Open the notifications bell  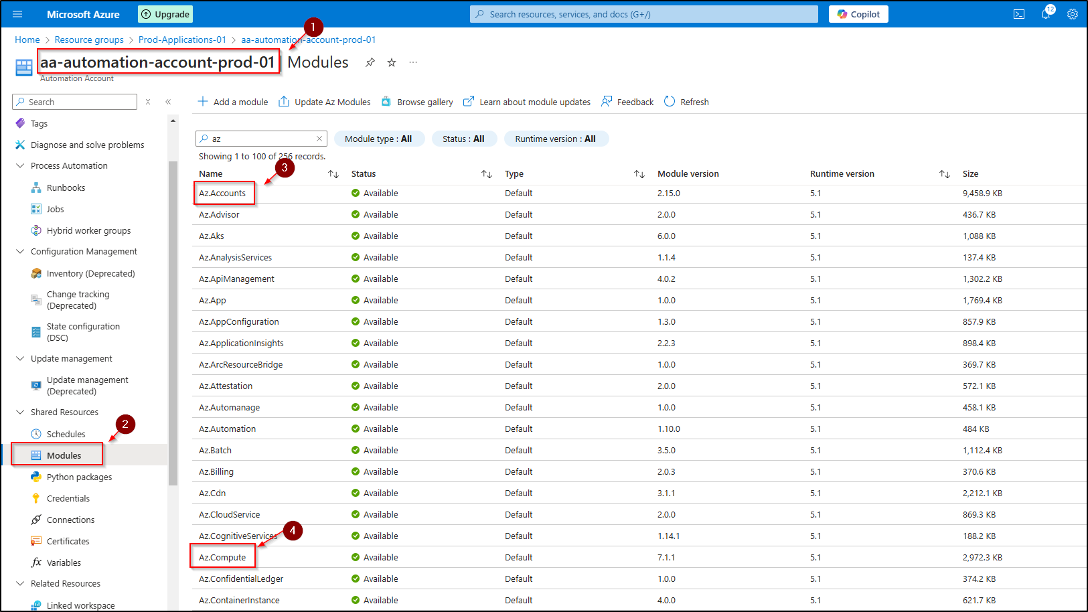pyautogui.click(x=1046, y=14)
